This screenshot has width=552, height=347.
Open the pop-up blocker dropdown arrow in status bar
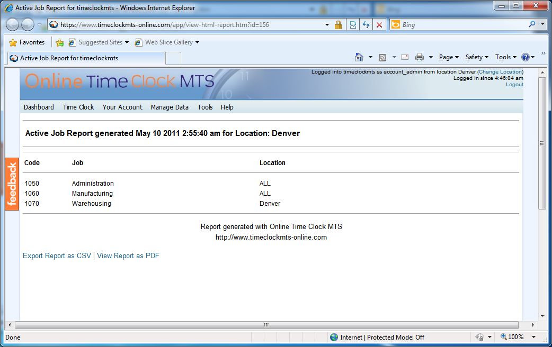[489, 337]
